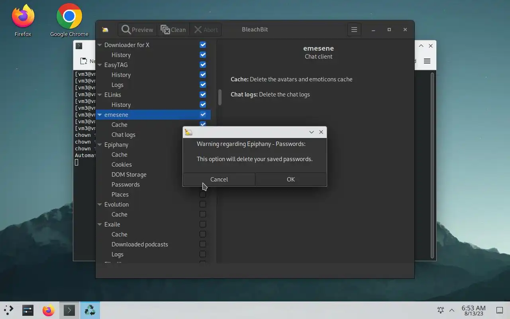
Task: Click the dialog's down-arrow window button
Action: 312,132
